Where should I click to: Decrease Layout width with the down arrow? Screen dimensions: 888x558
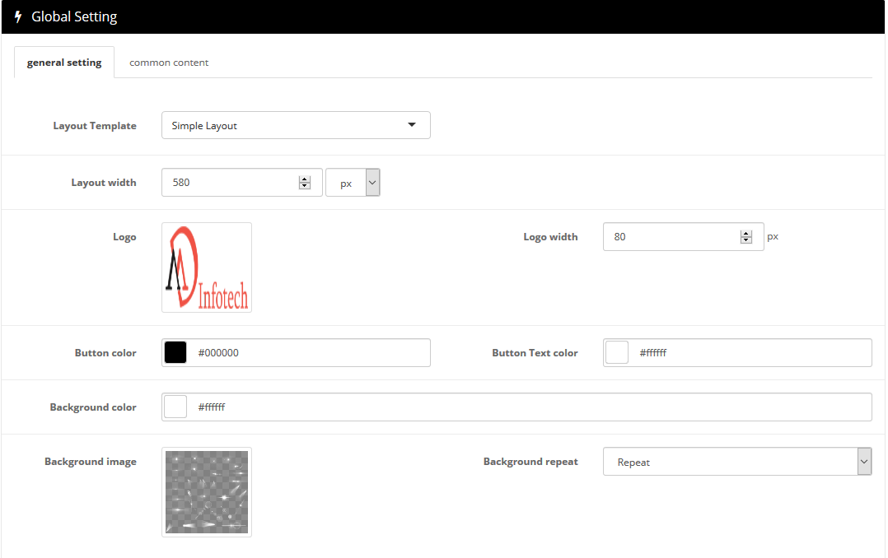pos(305,186)
